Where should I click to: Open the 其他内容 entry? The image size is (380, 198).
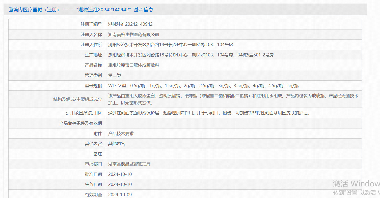[117, 144]
